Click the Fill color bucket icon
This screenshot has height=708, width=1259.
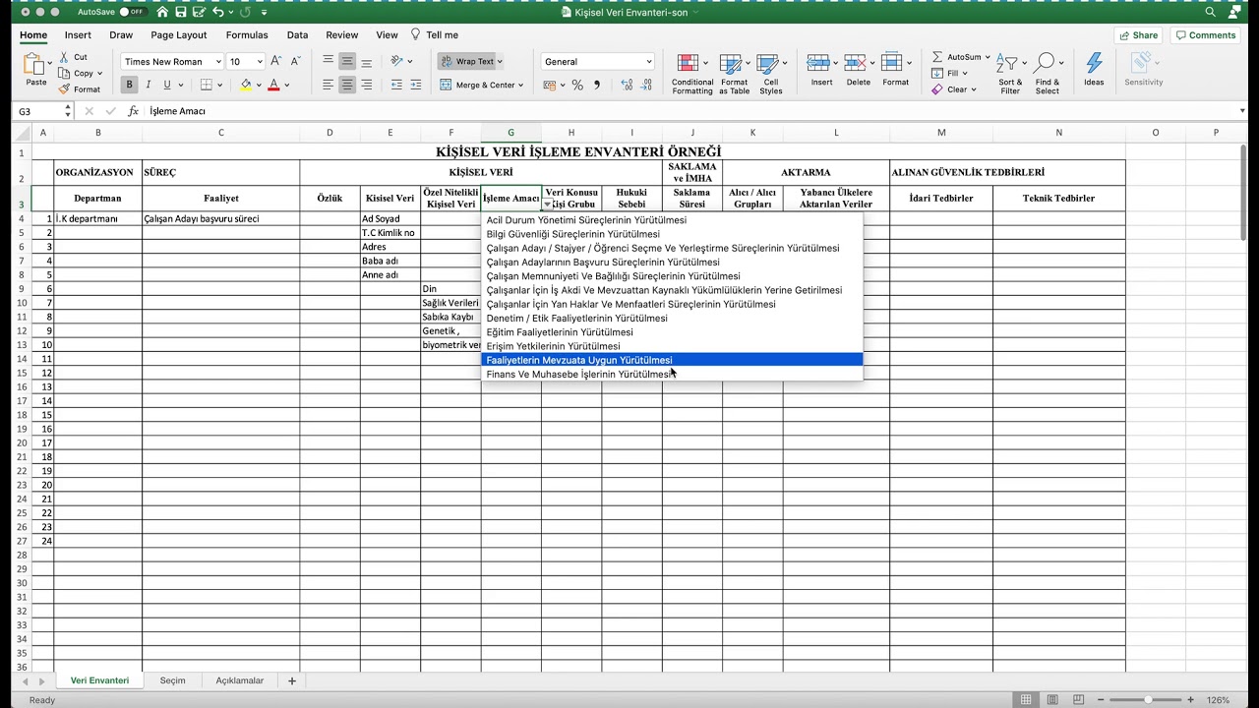[246, 86]
